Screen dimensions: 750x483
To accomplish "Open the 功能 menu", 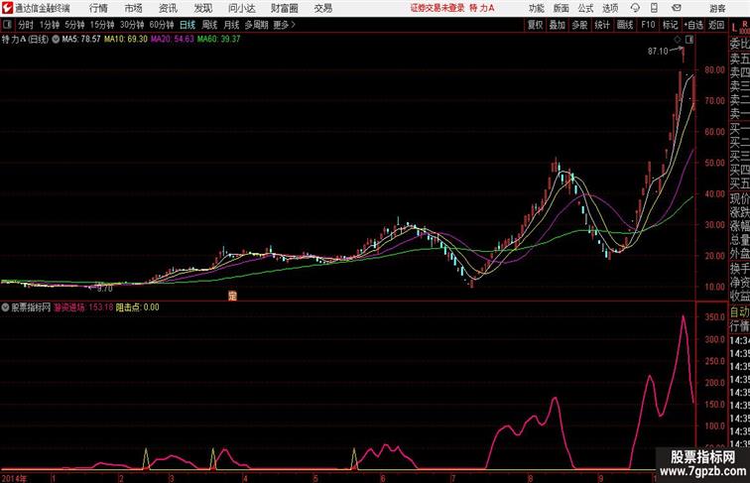I will (x=536, y=8).
